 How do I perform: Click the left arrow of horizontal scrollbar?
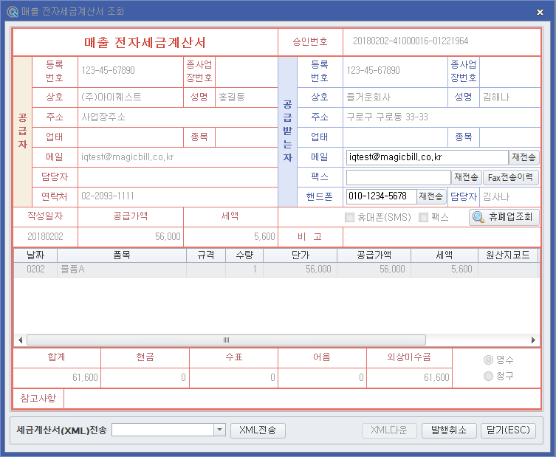pyautogui.click(x=20, y=340)
